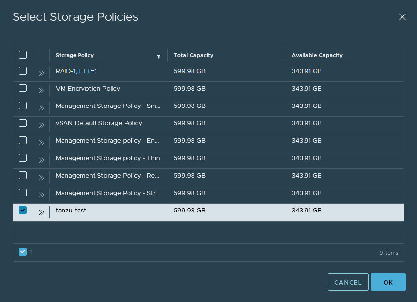
Task: Filter the Storage Policy column
Action: [x=159, y=56]
